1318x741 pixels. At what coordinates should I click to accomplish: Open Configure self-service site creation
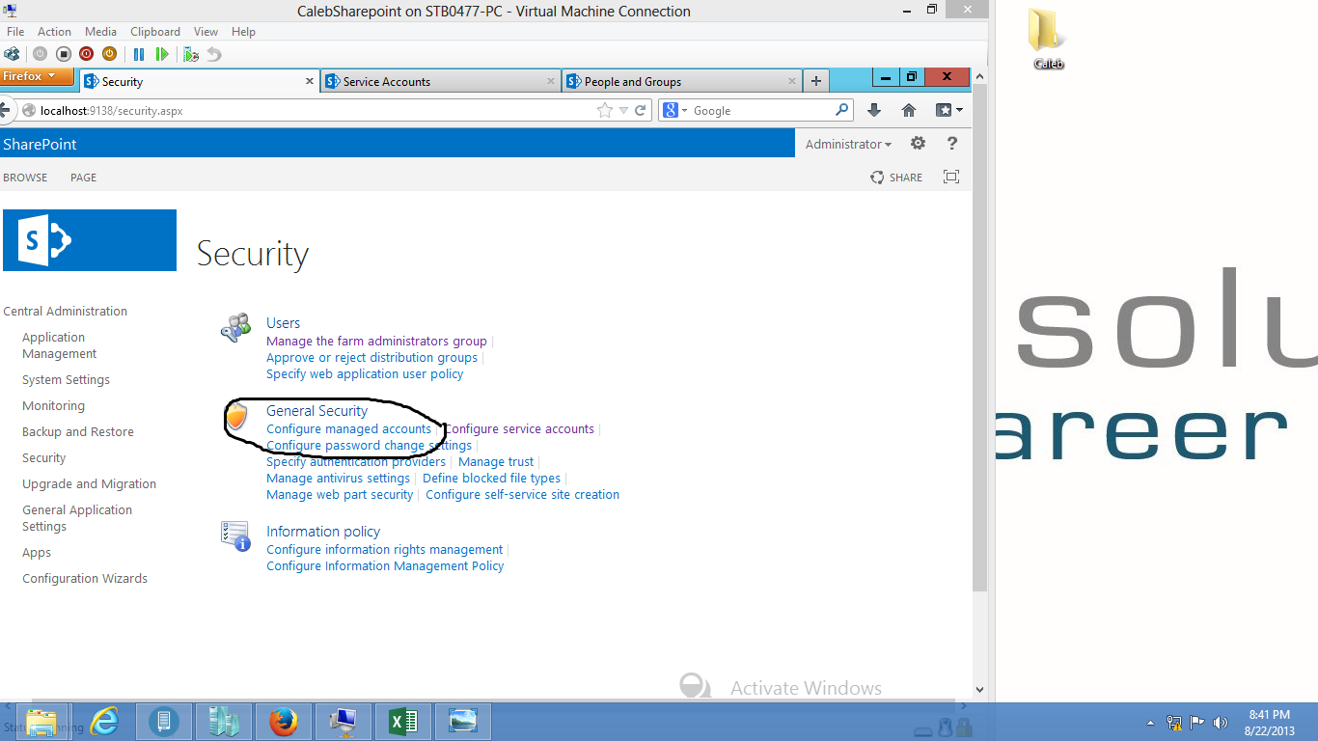tap(523, 495)
